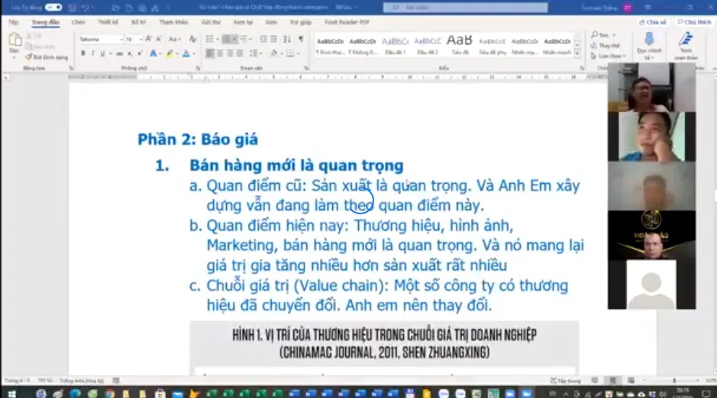Switch to the Tham khảo tab
The height and width of the screenshot is (398, 717).
tap(173, 22)
